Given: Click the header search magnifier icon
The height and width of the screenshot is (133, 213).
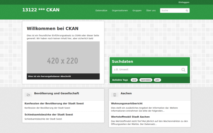Looking at the screenshot, I should point(187,11).
